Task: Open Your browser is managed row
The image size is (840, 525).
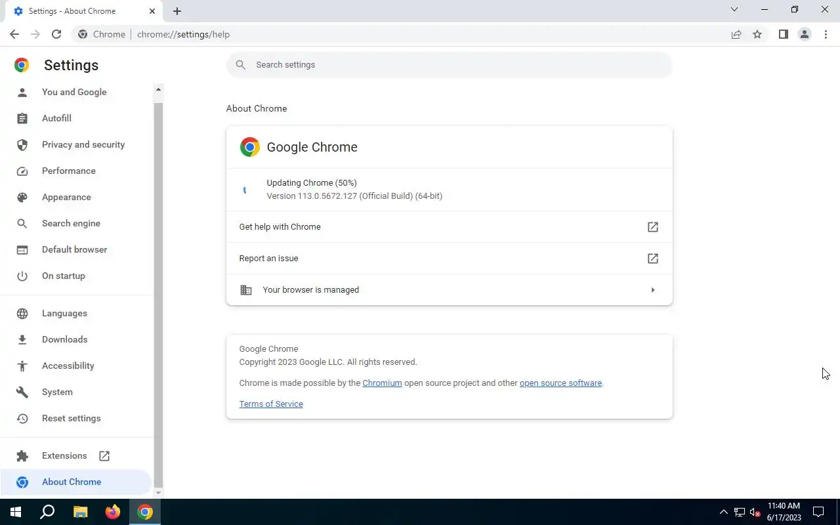Action: (450, 290)
